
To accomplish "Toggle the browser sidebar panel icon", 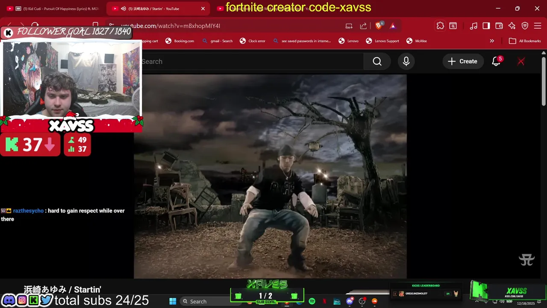I will pos(486,26).
